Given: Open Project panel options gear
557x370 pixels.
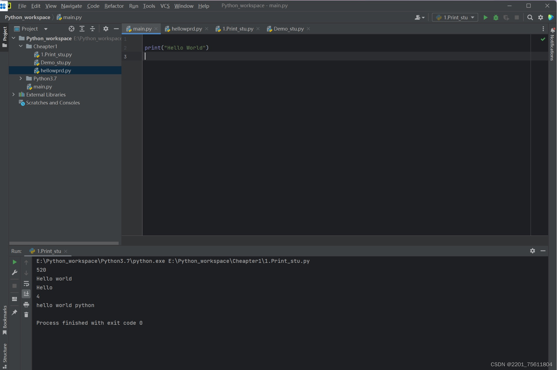Looking at the screenshot, I should click(x=106, y=29).
